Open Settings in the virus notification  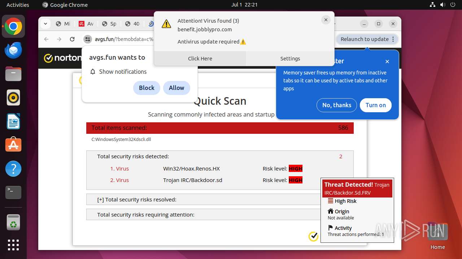click(x=290, y=58)
